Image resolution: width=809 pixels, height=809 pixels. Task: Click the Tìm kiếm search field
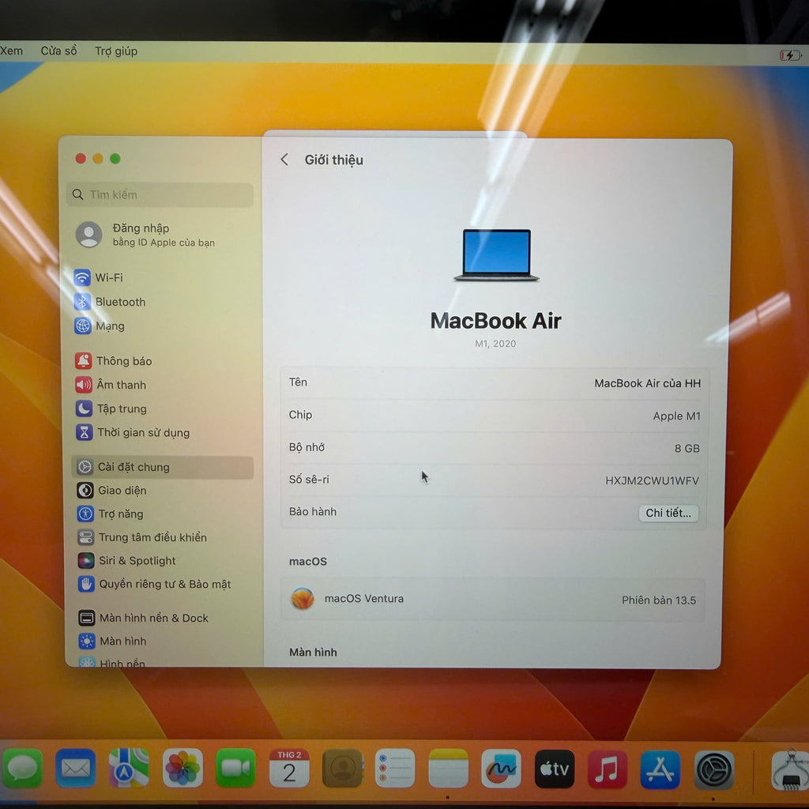tap(161, 194)
